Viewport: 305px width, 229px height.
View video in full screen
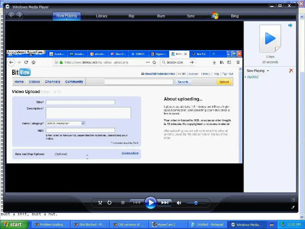[x=293, y=200]
